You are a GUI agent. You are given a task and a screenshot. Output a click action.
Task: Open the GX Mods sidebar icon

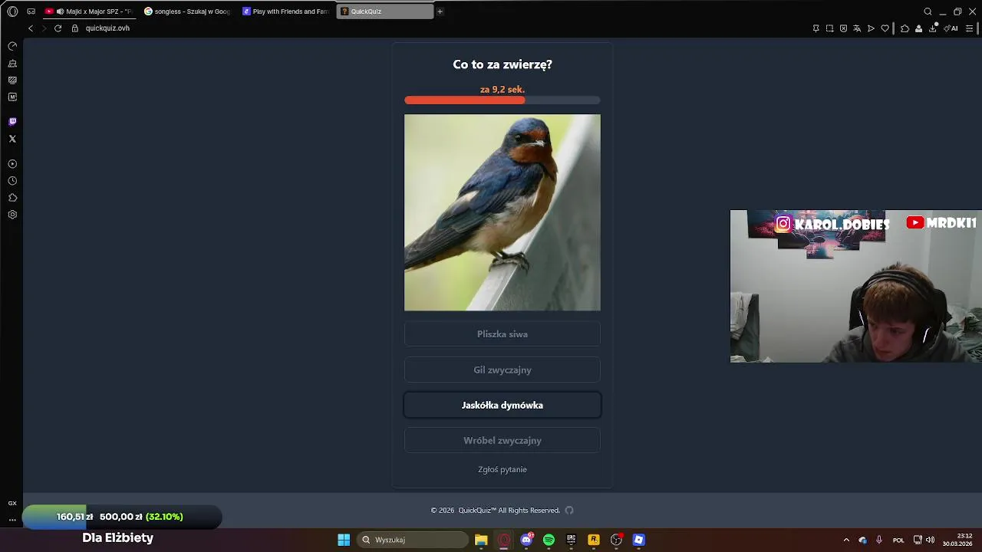point(12,80)
